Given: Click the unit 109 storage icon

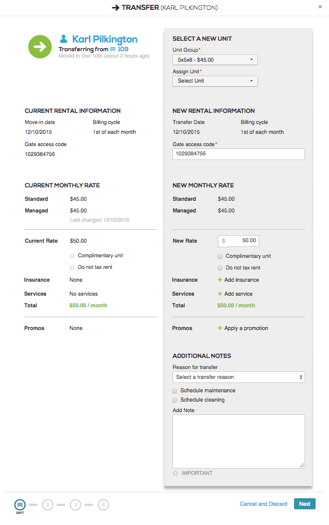Looking at the screenshot, I should [x=113, y=49].
